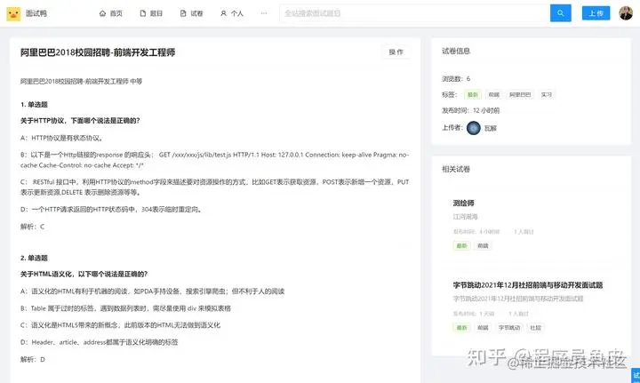Click the 最新 tag under 测绘师
The image size is (640, 383).
coord(461,245)
